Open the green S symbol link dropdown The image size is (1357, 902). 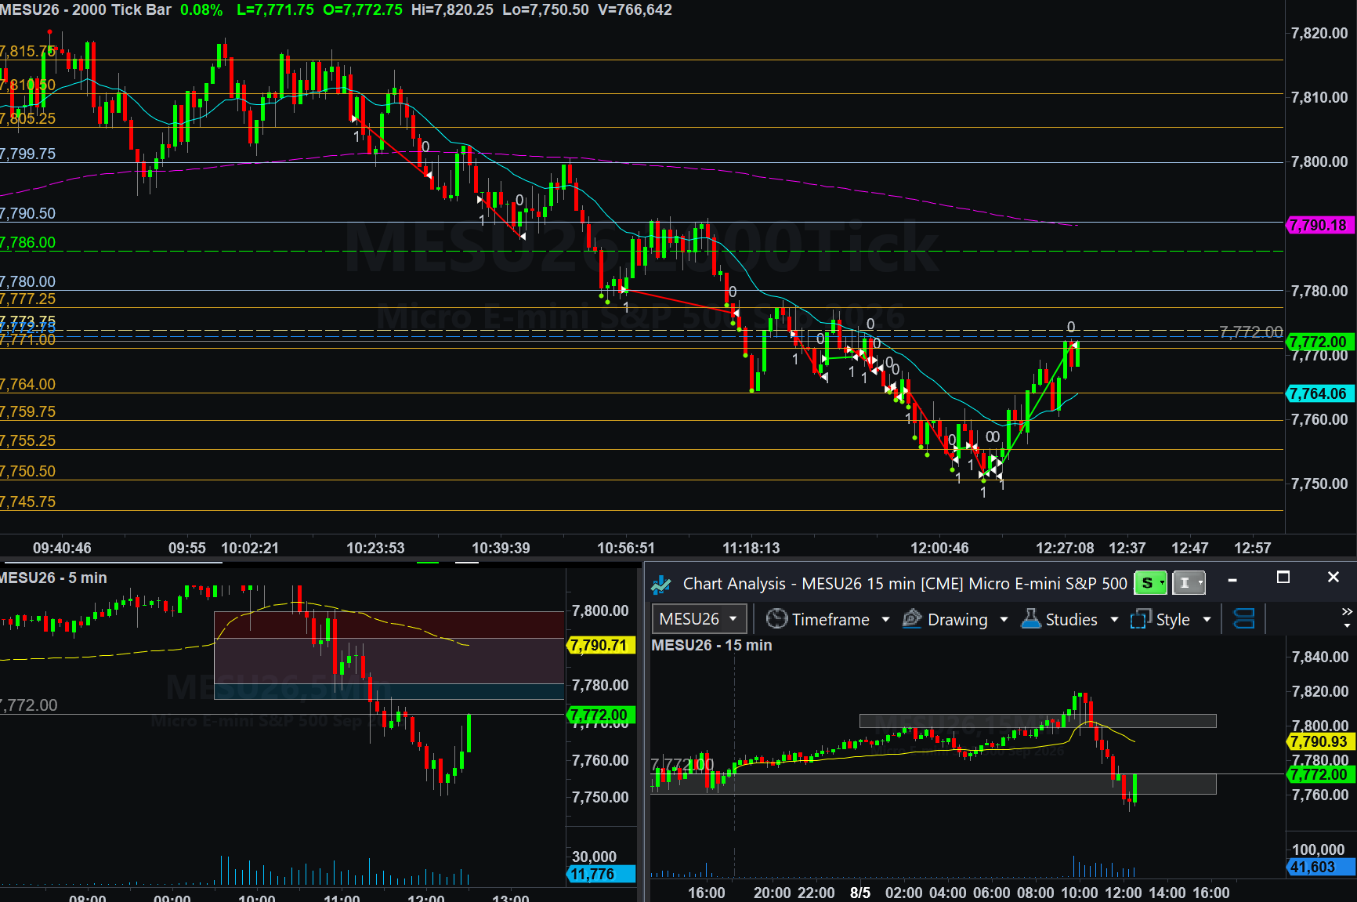(x=1151, y=583)
